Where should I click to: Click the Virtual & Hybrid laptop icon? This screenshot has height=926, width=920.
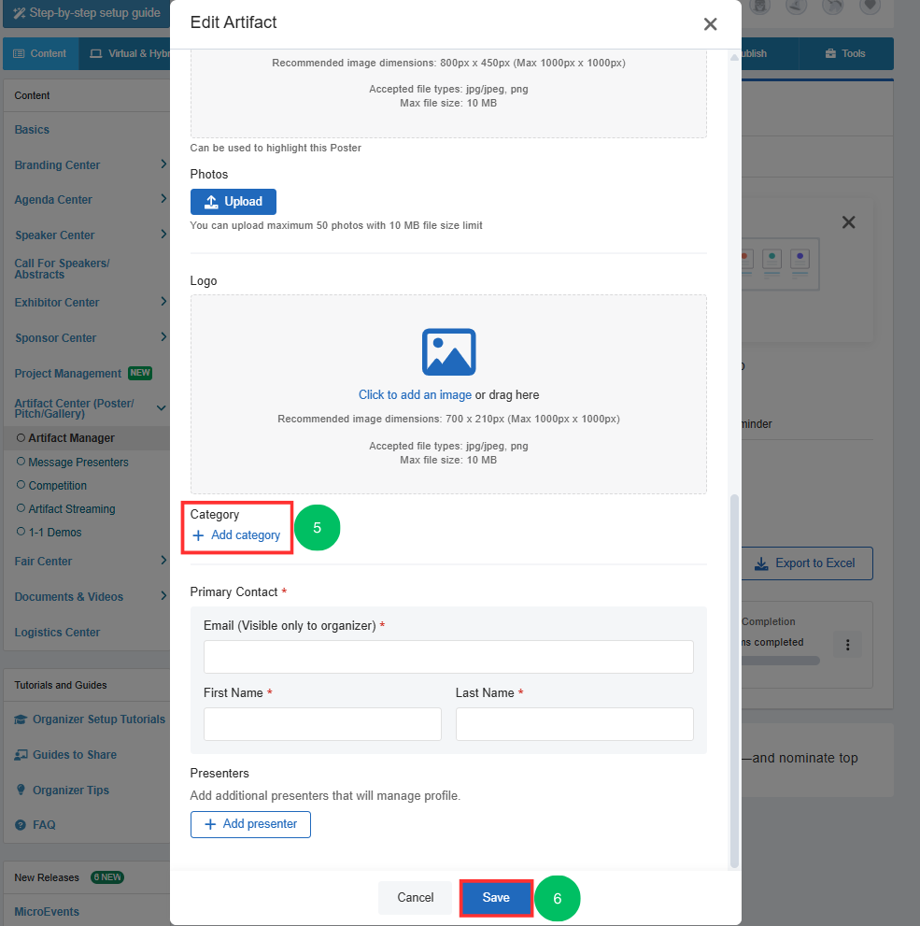coord(95,54)
